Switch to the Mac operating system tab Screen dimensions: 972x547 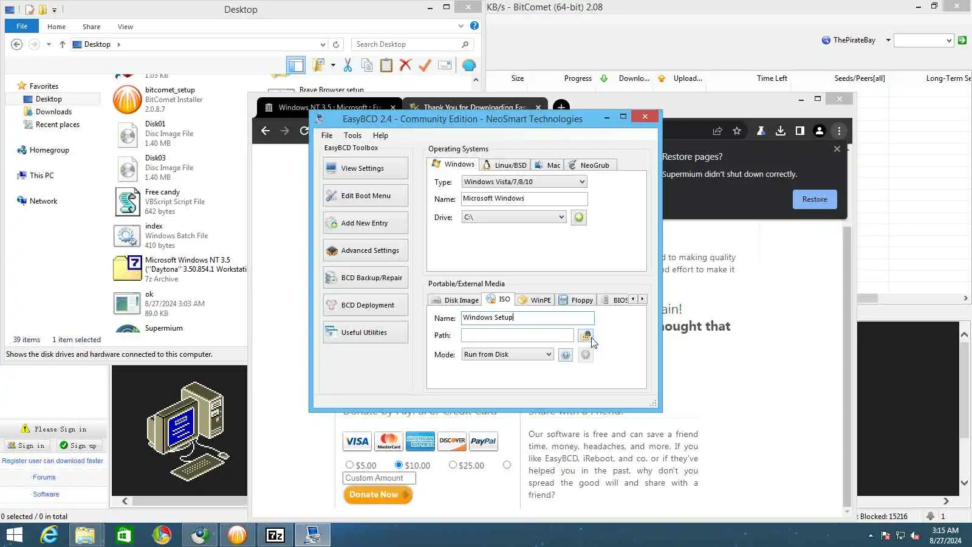click(x=547, y=165)
